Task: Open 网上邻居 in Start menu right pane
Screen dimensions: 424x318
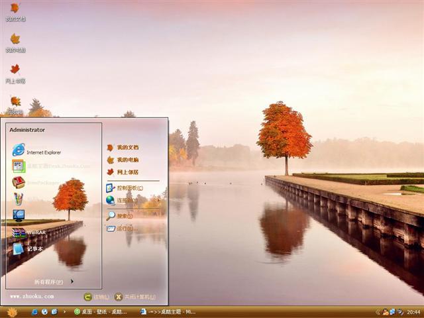Action: pos(123,172)
